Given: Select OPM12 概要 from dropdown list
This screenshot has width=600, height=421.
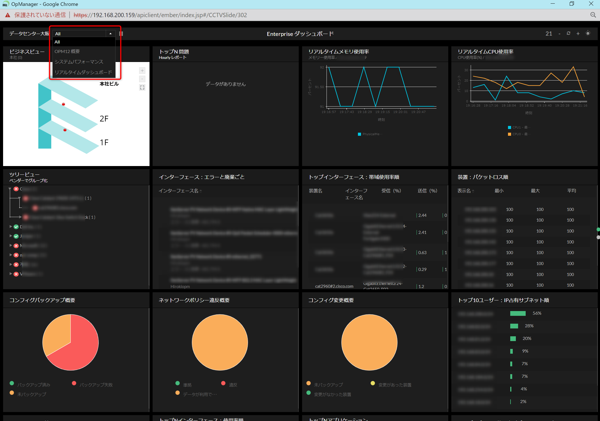Looking at the screenshot, I should (67, 51).
